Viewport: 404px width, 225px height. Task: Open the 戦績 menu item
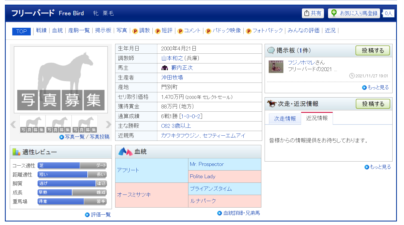click(x=41, y=31)
